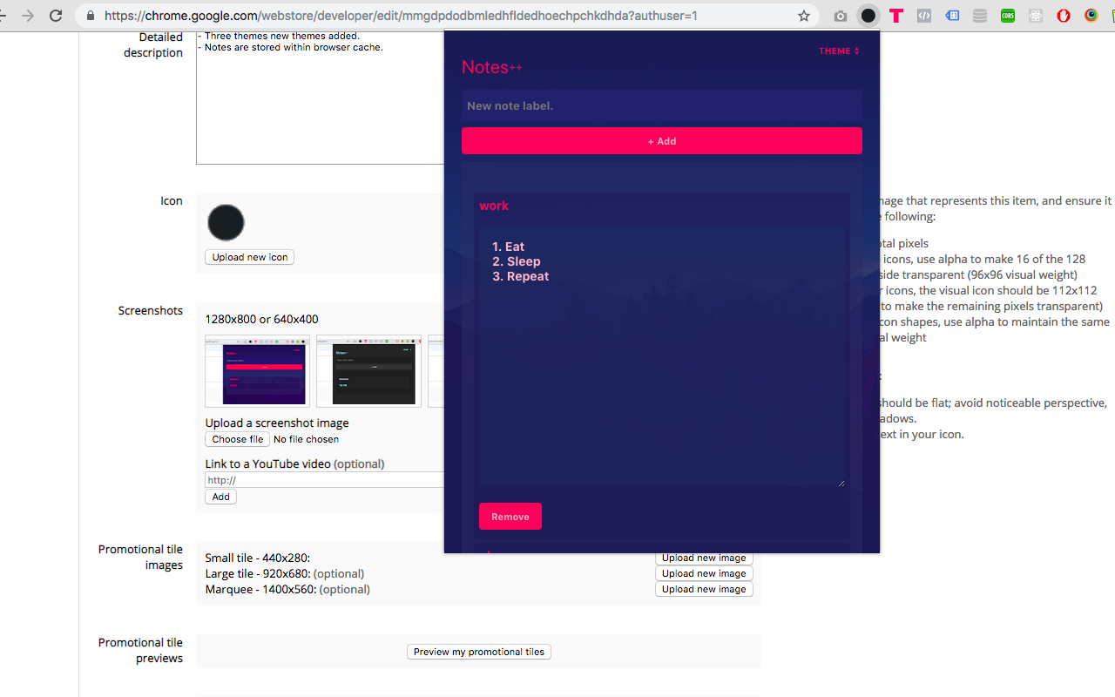This screenshot has width=1115, height=697.
Task: Click the camera screenshot extension icon
Action: [x=841, y=16]
